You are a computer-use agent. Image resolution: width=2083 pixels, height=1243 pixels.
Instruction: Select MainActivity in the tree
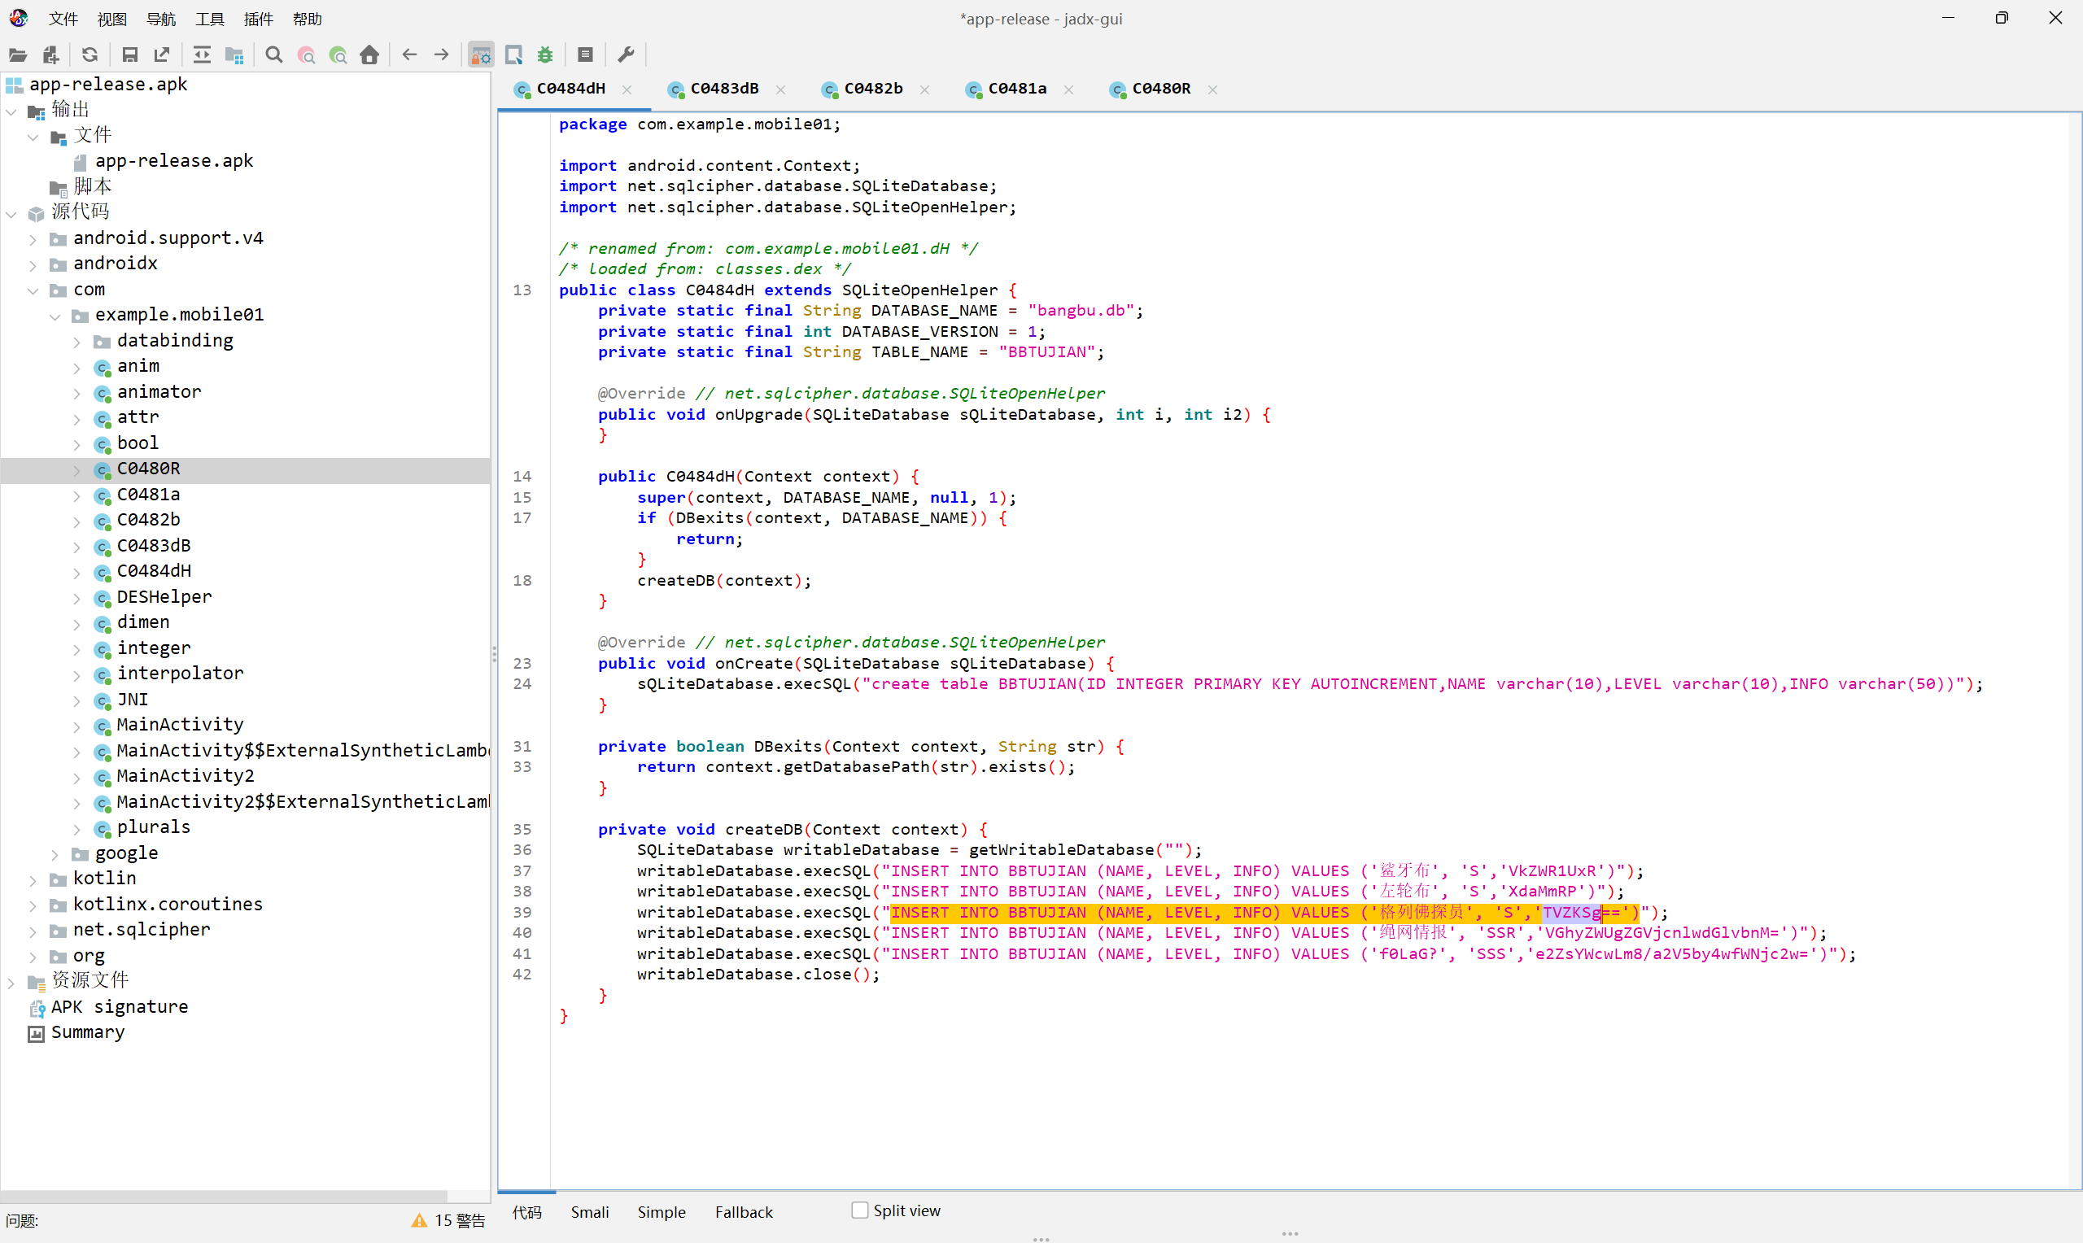pyautogui.click(x=179, y=725)
